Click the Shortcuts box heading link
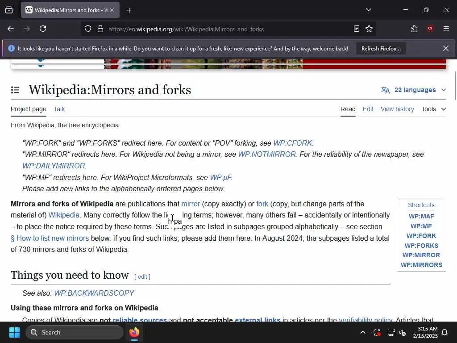 pyautogui.click(x=421, y=205)
